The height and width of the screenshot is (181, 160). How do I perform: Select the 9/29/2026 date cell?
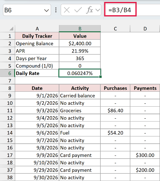click(37, 170)
